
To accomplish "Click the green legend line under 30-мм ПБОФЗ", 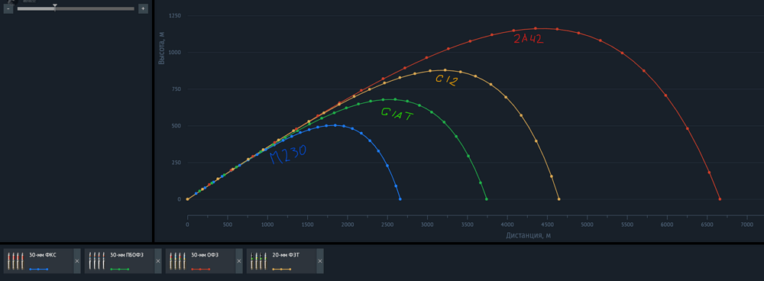I will pos(119,269).
